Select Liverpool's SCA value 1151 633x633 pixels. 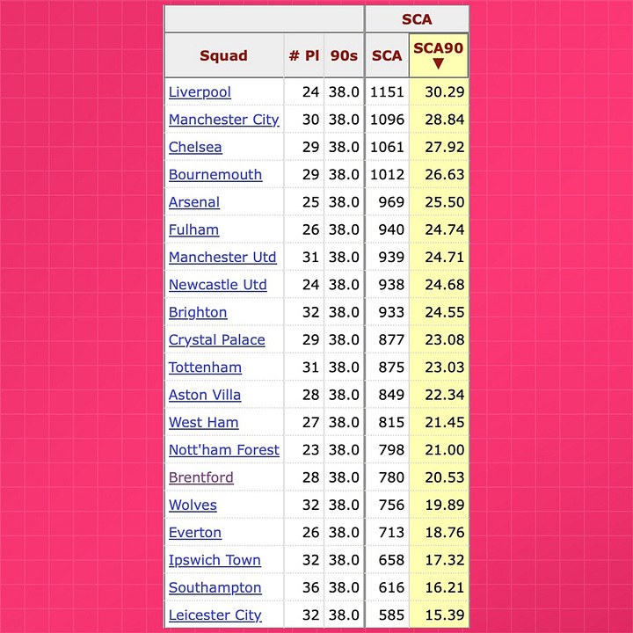[x=387, y=92]
